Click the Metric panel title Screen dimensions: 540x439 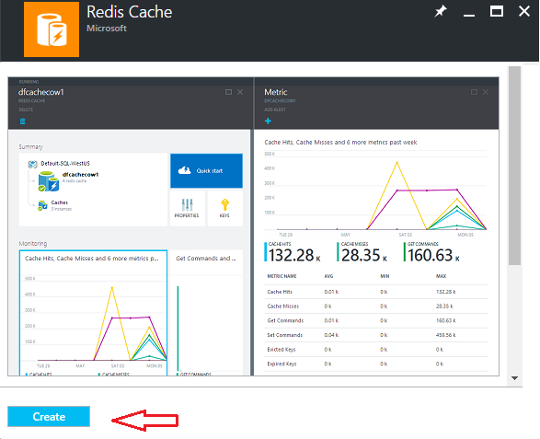(275, 92)
